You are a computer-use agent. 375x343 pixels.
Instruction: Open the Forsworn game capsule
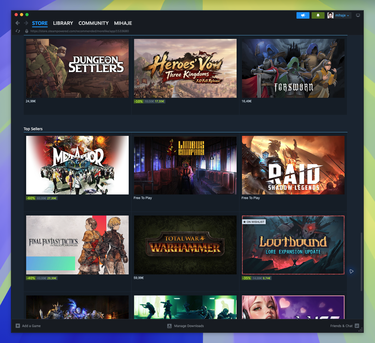pyautogui.click(x=293, y=68)
